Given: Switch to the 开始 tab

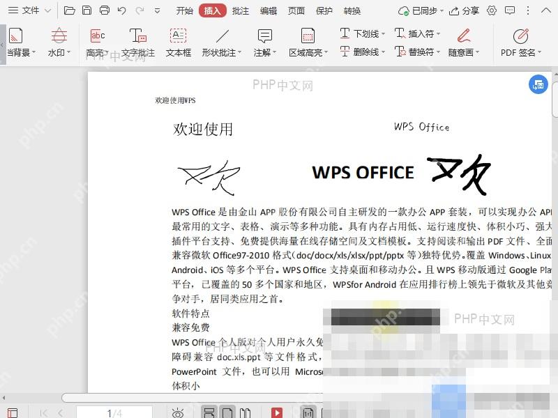Looking at the screenshot, I should tap(185, 11).
